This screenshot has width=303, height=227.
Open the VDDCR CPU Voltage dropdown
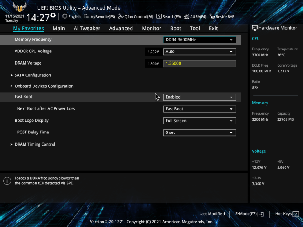tap(200, 52)
